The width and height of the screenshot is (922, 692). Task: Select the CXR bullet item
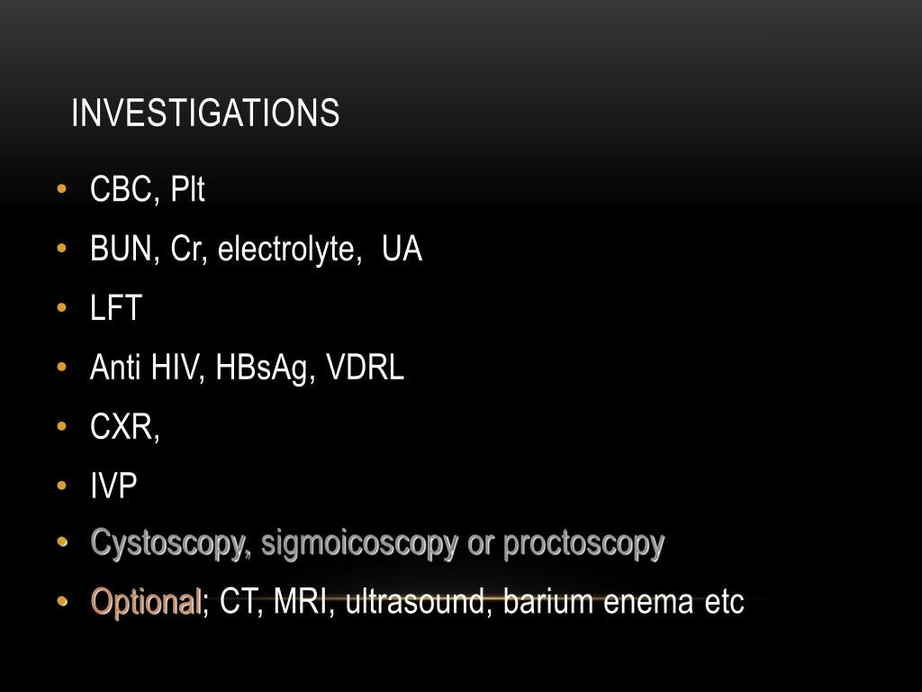124,426
